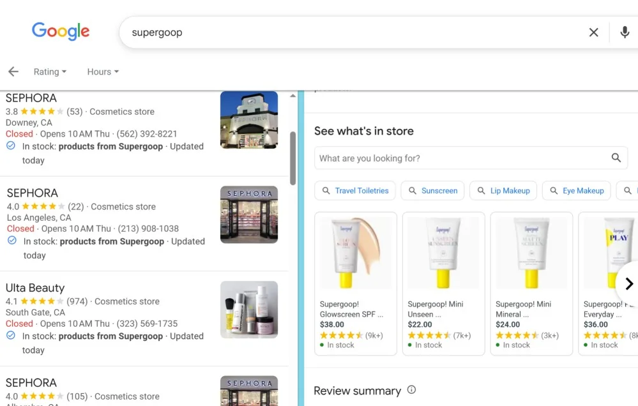Open the SEPHORA Los Angeles, CA listing
Screen dimensions: 638x406
(x=32, y=193)
